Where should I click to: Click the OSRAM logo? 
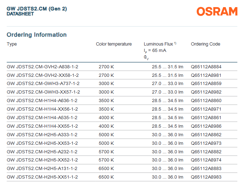[x=217, y=11]
